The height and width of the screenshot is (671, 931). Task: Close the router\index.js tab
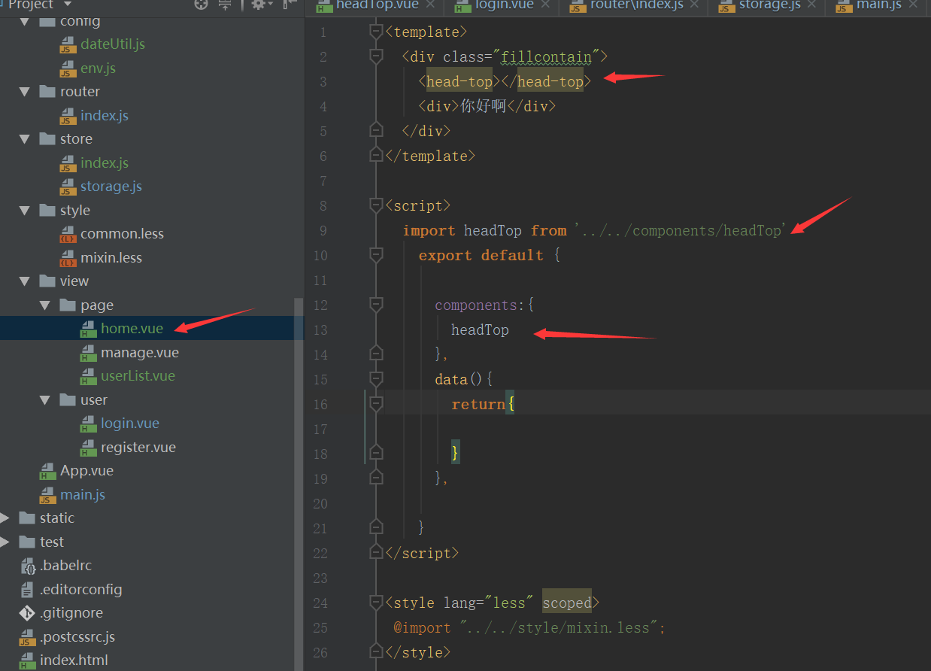(x=695, y=5)
